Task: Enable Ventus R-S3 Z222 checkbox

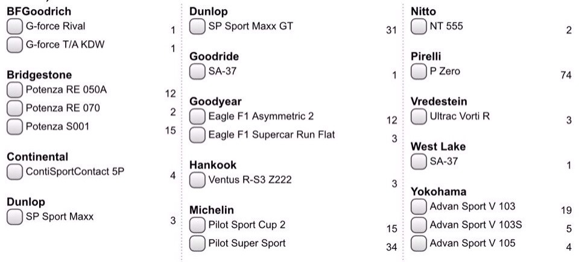Action: tap(198, 180)
